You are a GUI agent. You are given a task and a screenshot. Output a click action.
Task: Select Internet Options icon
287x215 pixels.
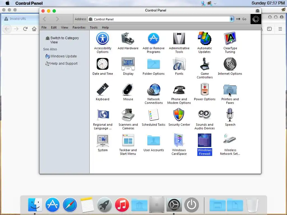pos(230,64)
